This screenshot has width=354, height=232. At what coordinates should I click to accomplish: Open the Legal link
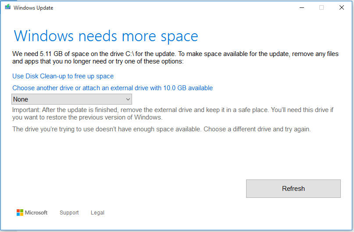97,213
